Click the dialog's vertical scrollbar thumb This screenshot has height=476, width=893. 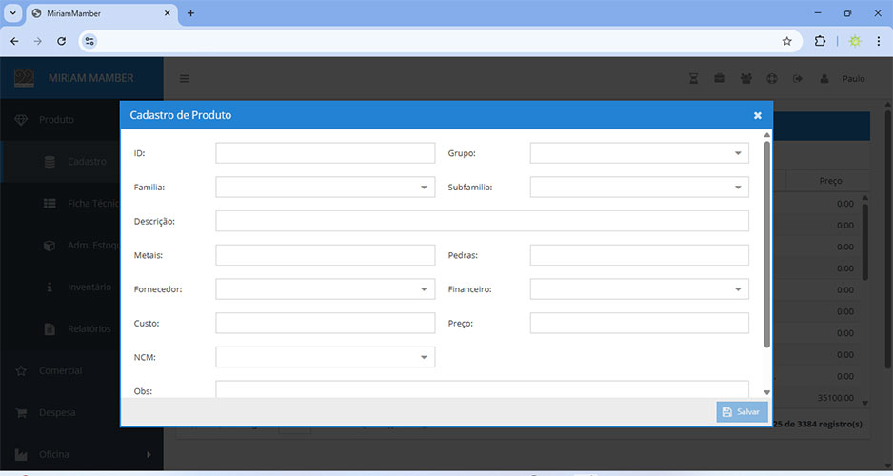766,244
